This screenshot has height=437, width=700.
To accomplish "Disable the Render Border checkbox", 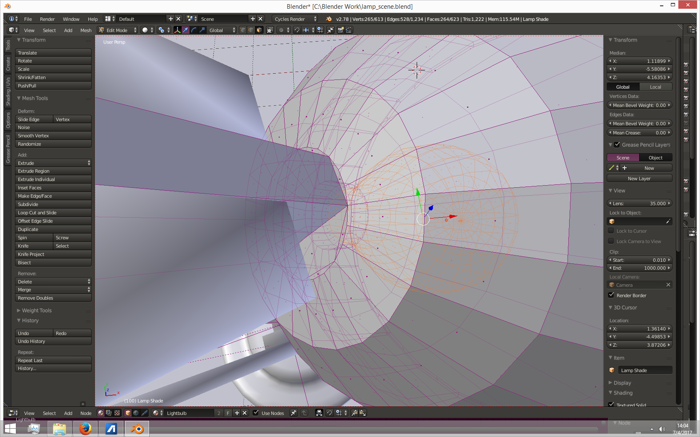I will pos(611,295).
